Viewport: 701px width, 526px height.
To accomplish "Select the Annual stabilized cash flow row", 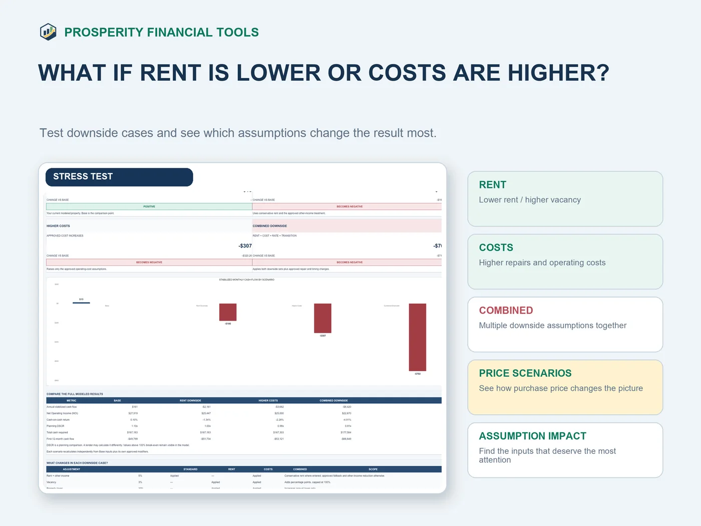I will point(244,407).
